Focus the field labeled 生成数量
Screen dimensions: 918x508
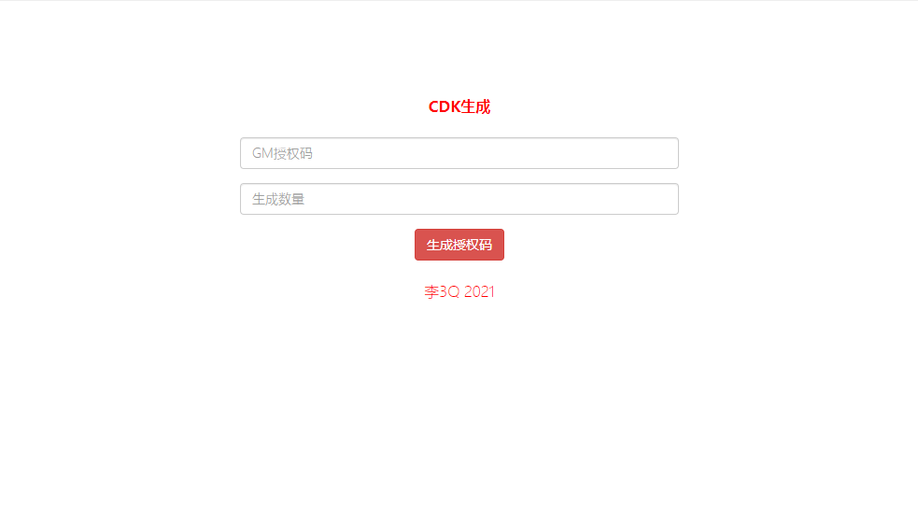click(459, 199)
